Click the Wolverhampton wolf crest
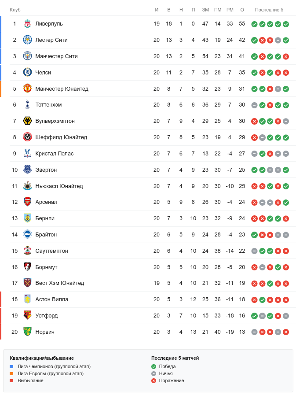The width and height of the screenshot is (296, 395). (x=27, y=121)
